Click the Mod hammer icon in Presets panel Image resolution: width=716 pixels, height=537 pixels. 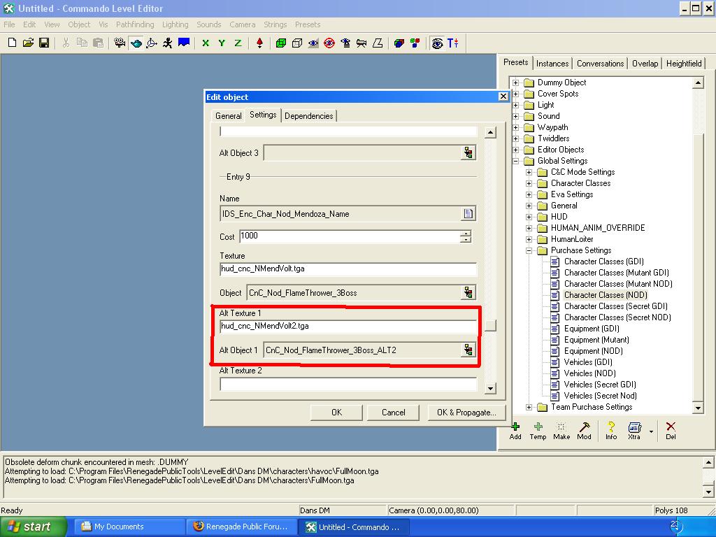(x=584, y=427)
